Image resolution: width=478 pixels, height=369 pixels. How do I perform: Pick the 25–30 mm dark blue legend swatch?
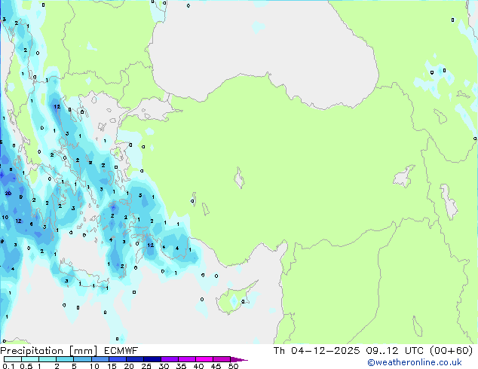(152, 359)
